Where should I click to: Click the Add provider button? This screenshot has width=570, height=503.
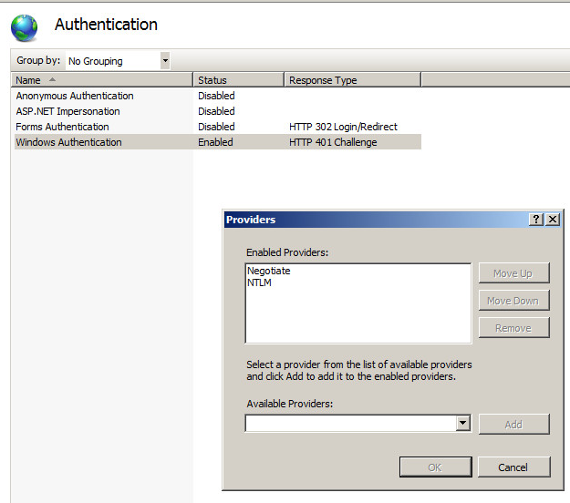(x=513, y=425)
